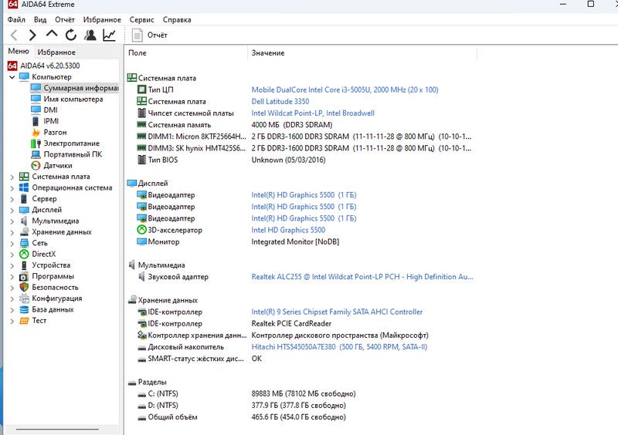This screenshot has height=435, width=618.
Task: Collapse the Компьютер tree node
Action: click(12, 77)
